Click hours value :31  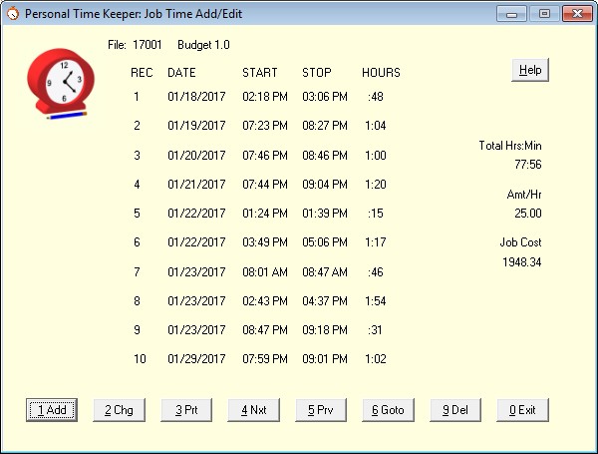point(375,330)
